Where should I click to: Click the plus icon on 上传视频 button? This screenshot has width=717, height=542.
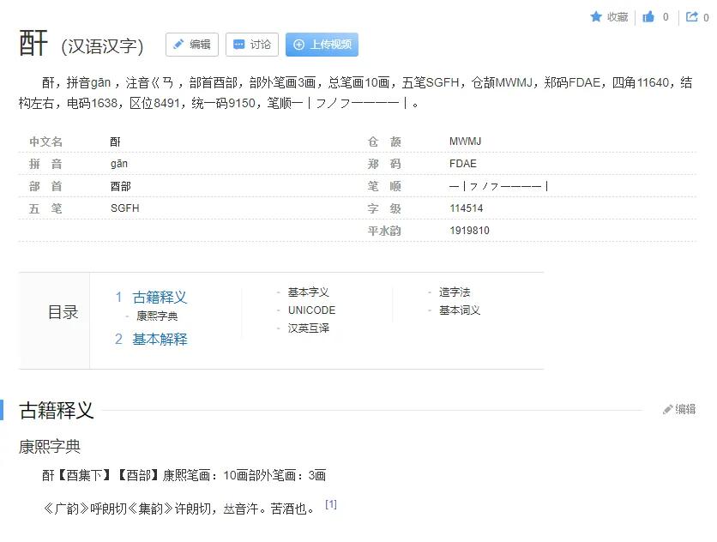298,45
